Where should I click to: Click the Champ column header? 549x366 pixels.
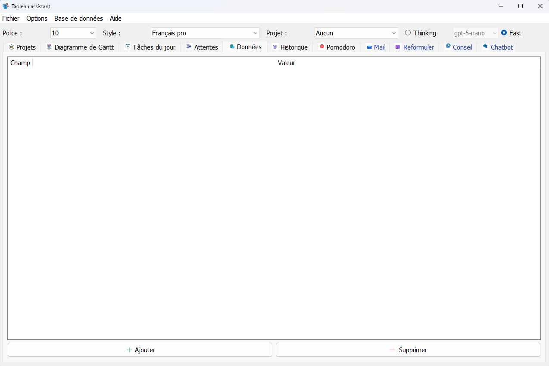[20, 63]
